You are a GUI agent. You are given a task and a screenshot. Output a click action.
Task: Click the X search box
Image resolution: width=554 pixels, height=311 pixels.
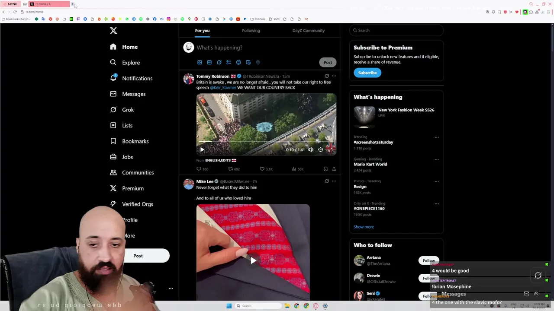point(396,30)
